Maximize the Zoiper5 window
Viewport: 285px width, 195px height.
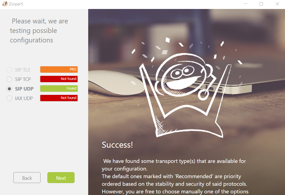pos(261,4)
